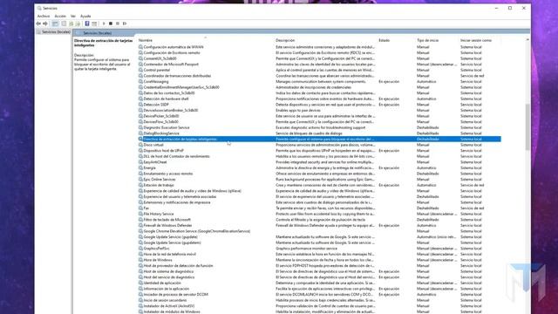
Task: Open the Ver menu
Action: click(x=73, y=16)
